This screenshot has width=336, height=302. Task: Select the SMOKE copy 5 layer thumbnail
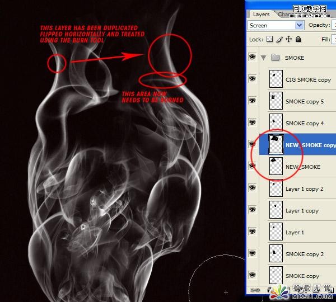276,101
